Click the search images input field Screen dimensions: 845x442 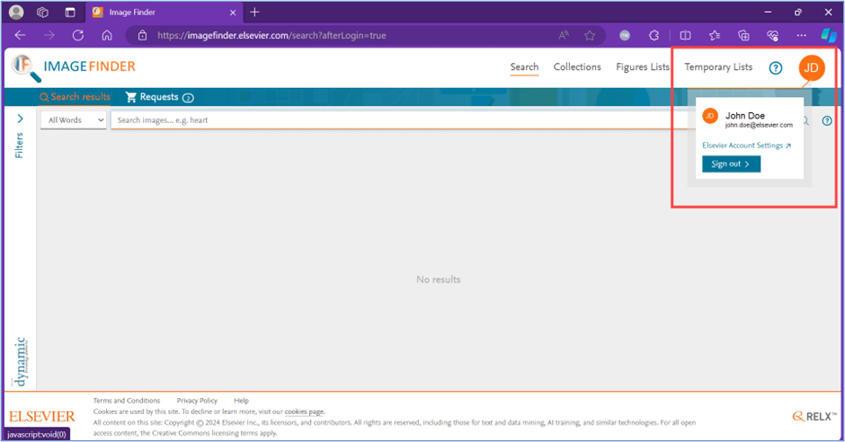pyautogui.click(x=402, y=120)
